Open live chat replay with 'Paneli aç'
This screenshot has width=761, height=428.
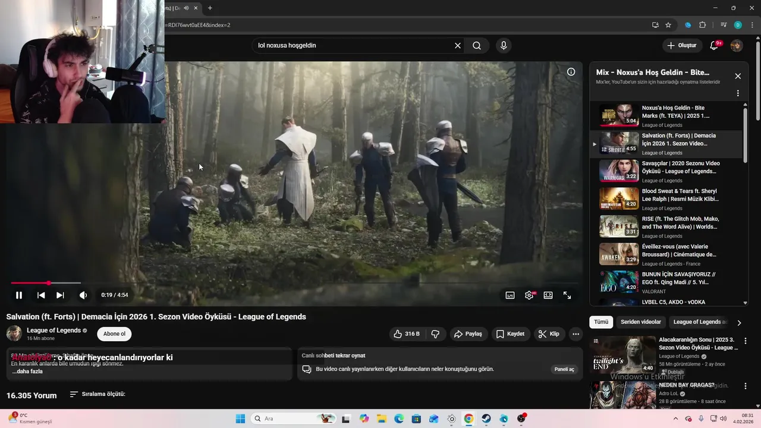[564, 369]
